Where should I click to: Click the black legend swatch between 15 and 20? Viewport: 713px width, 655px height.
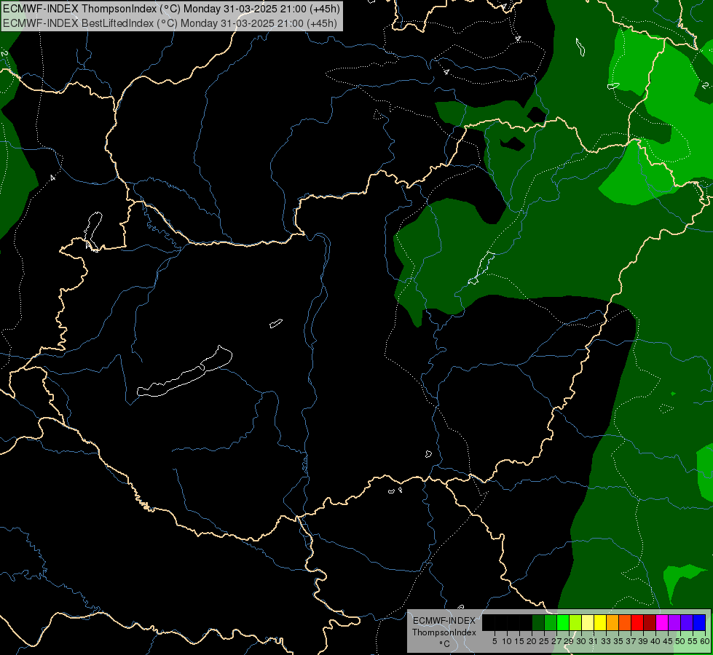(x=526, y=622)
